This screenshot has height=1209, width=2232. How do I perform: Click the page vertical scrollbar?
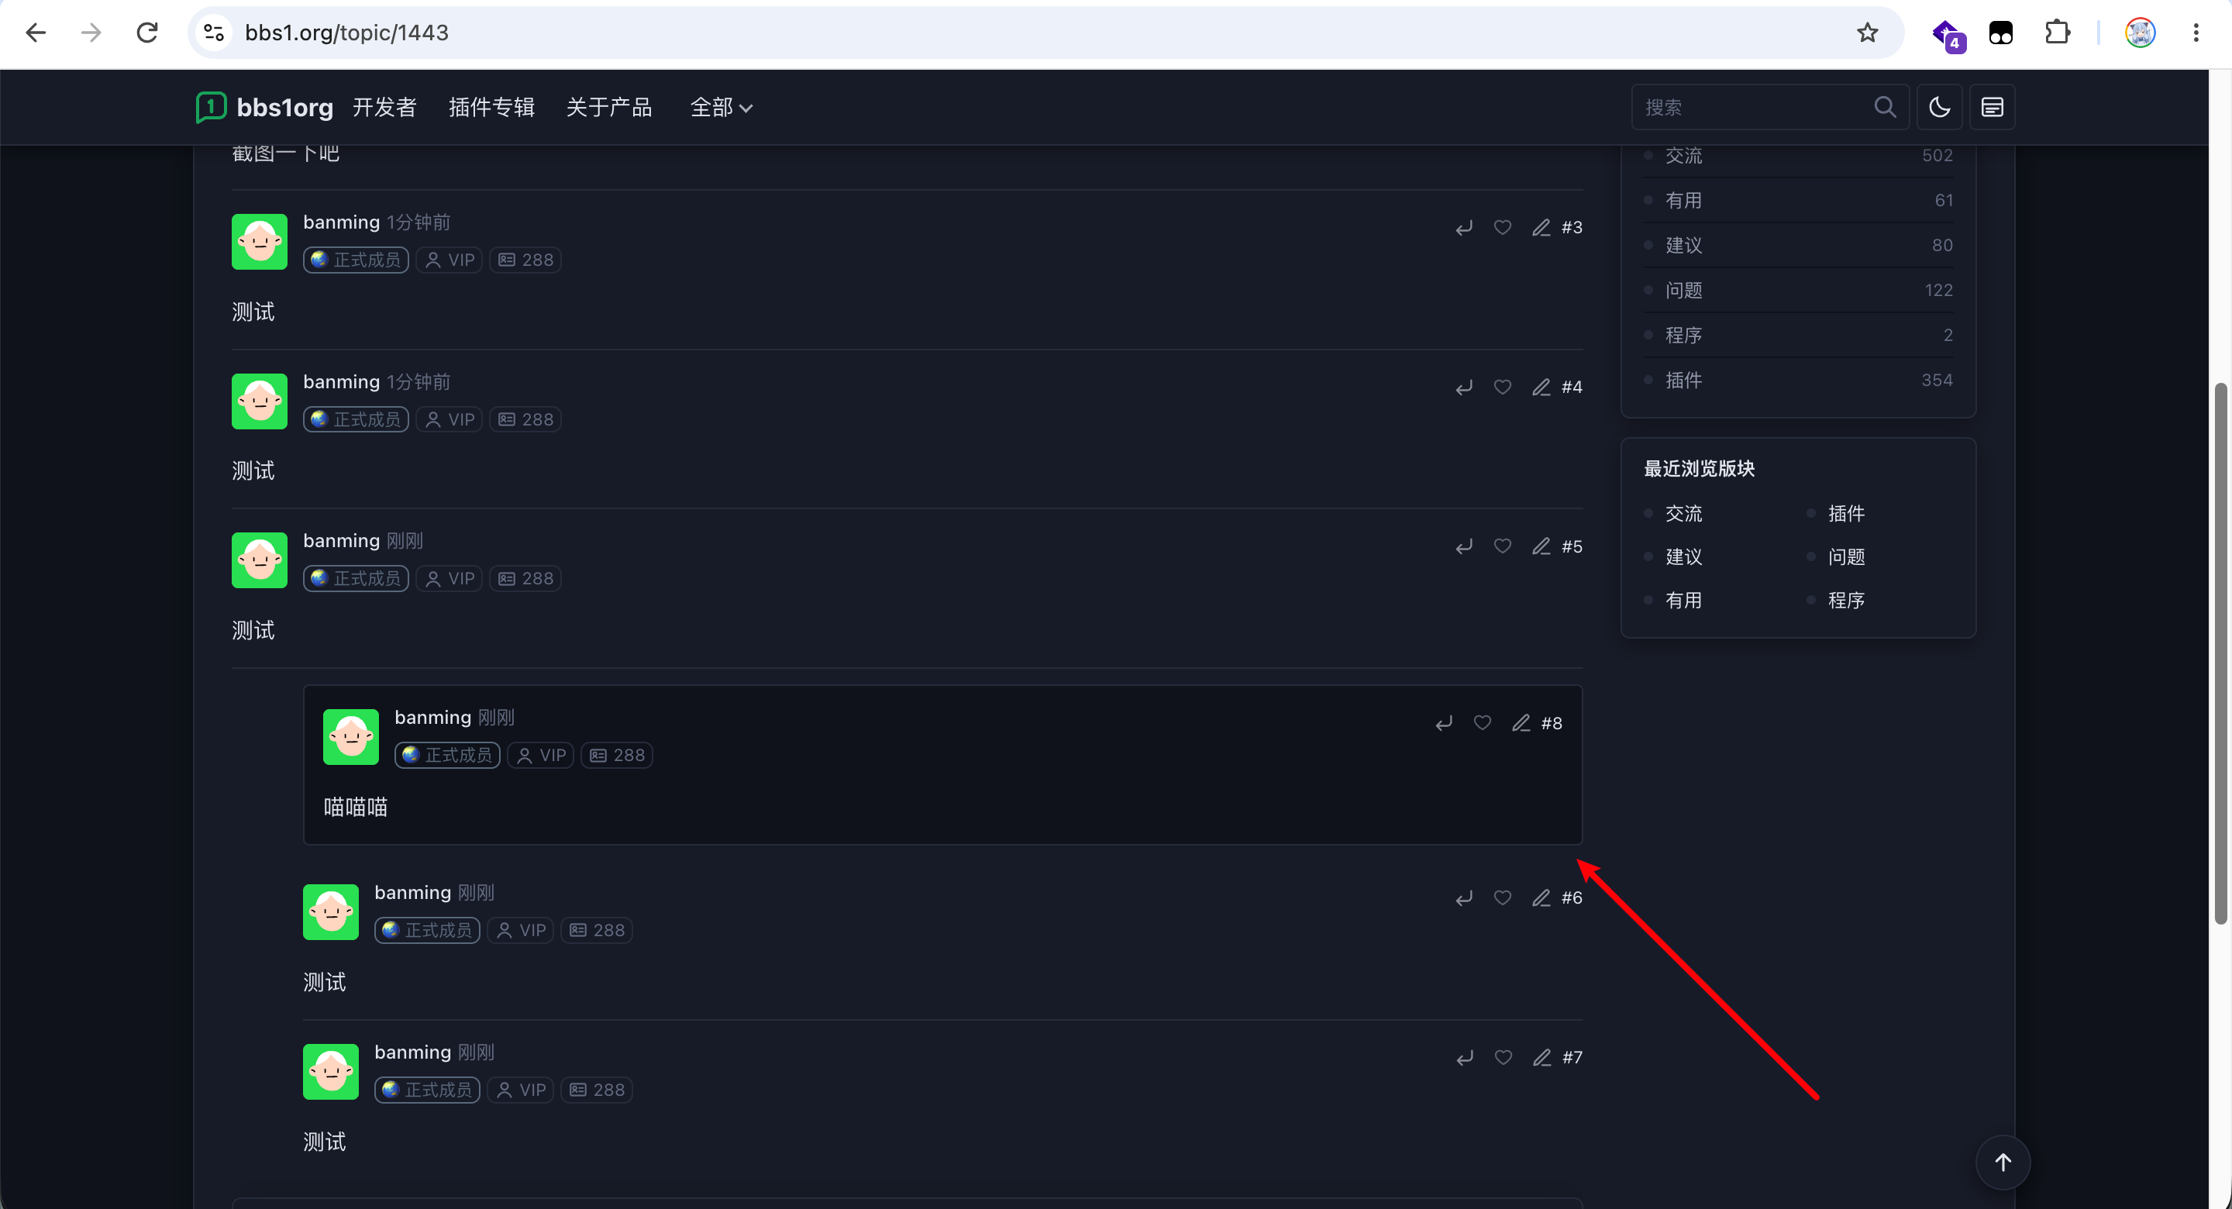2220,653
